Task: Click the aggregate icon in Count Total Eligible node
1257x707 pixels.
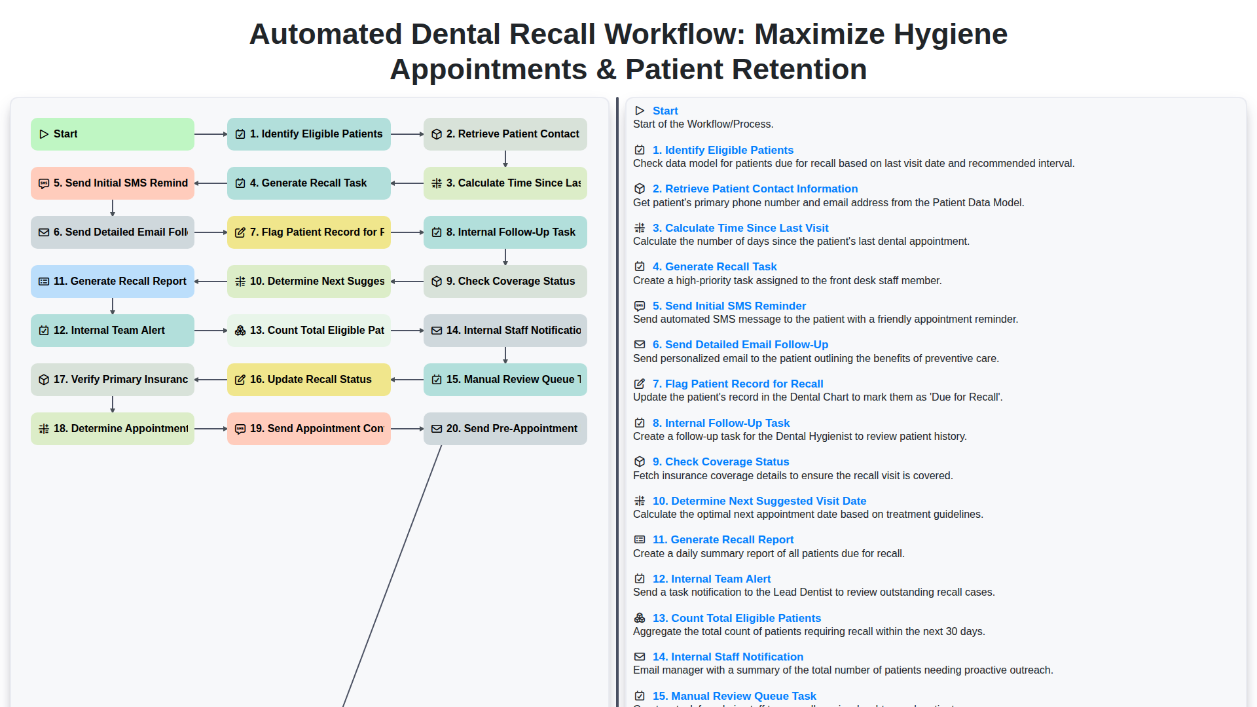Action: click(240, 331)
